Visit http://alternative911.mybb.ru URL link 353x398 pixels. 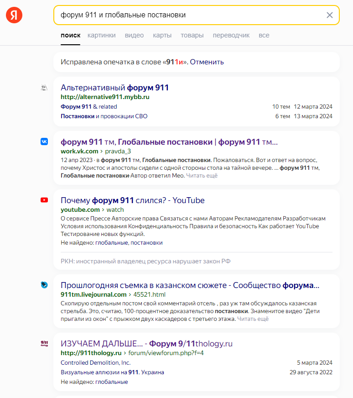tap(105, 97)
